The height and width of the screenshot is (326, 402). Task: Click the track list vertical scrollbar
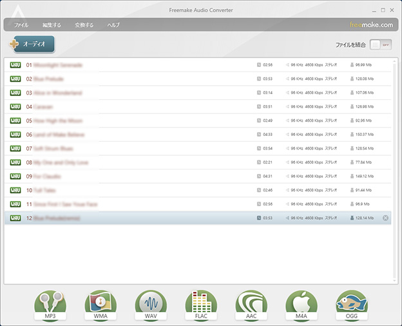[x=394, y=171]
